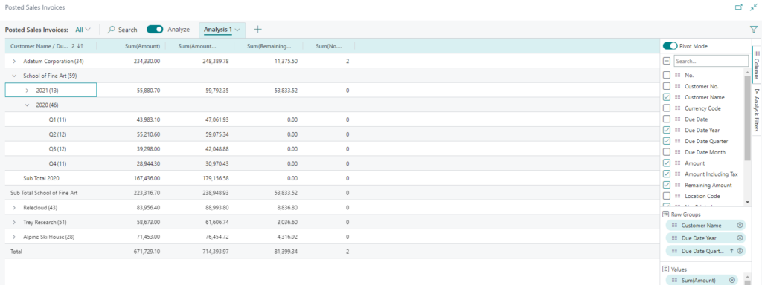Viewport: 762px width, 285px height.
Task: Click in the columns Search field
Action: tap(711, 62)
